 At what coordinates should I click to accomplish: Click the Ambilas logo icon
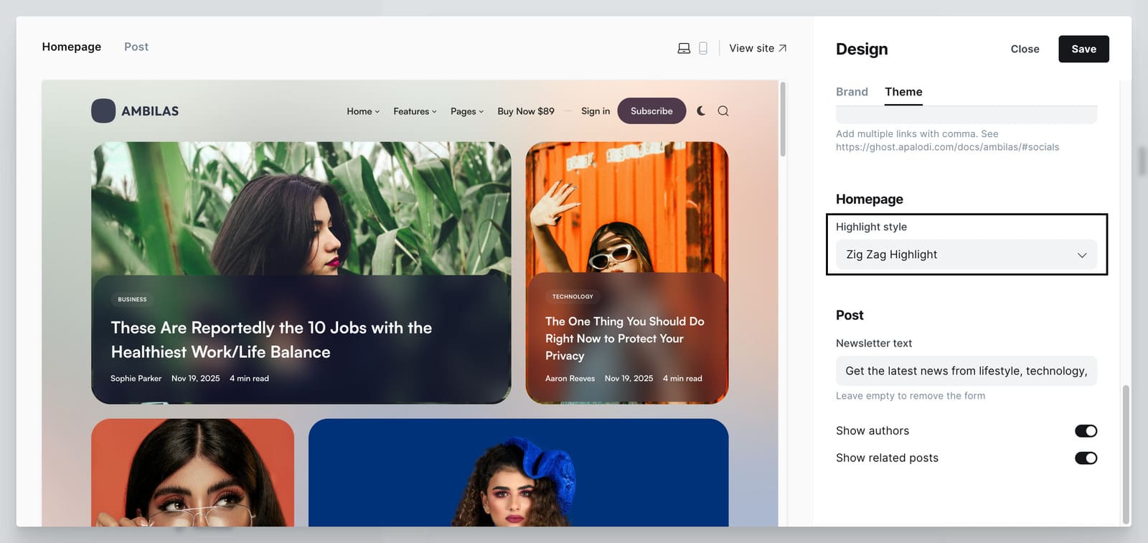[103, 111]
